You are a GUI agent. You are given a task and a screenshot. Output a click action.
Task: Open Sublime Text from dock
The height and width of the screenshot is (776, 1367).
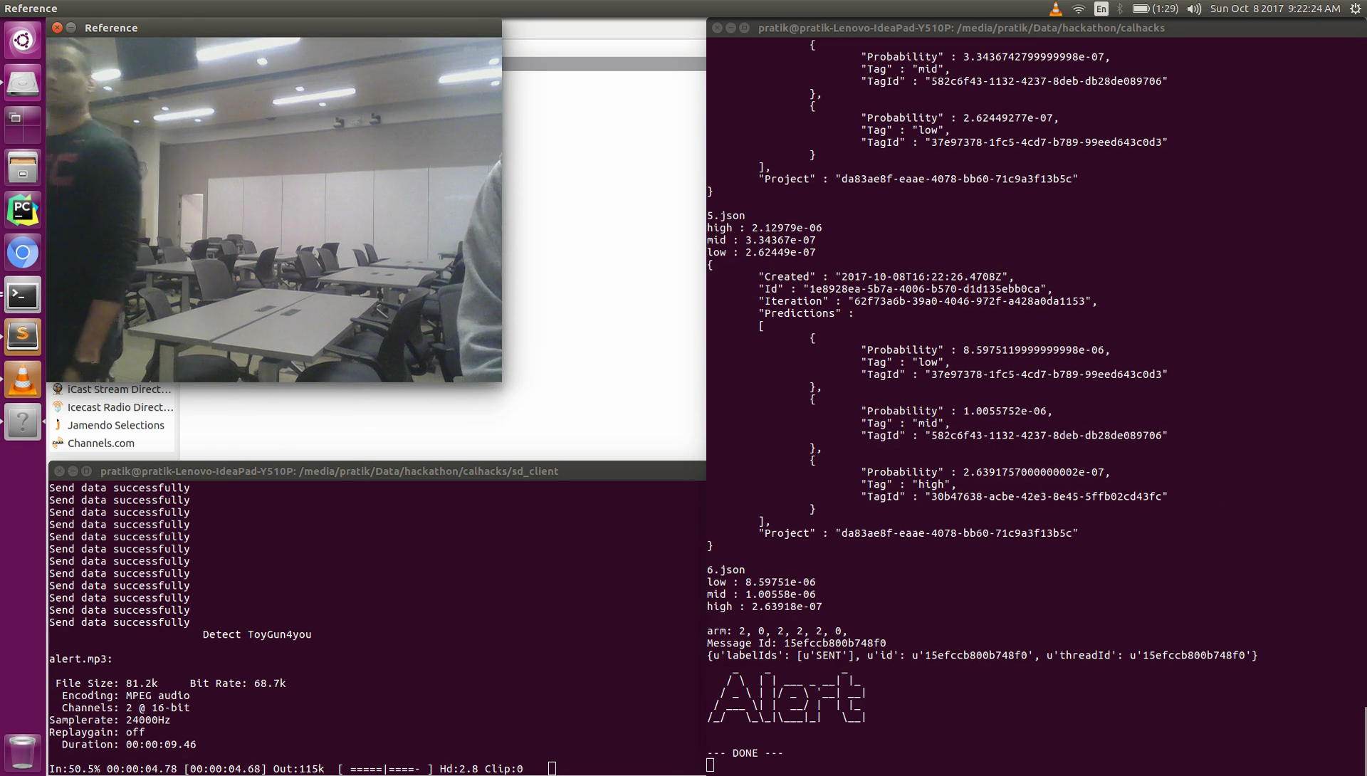(x=23, y=336)
